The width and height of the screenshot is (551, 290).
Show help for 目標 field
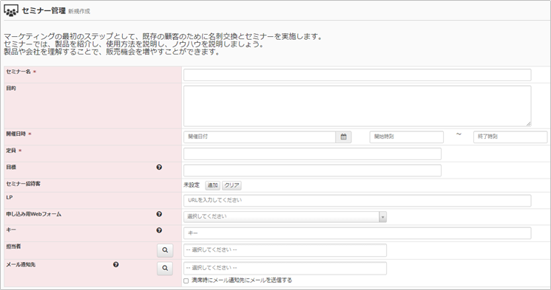[159, 168]
